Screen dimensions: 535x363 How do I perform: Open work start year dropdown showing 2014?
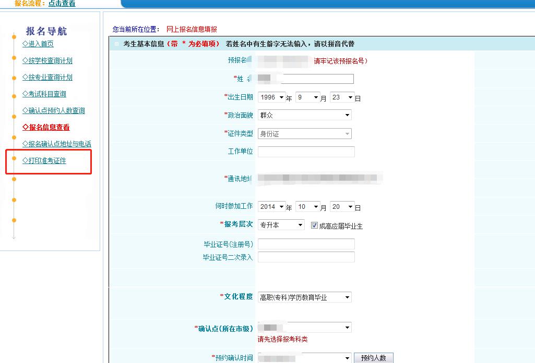tap(271, 207)
